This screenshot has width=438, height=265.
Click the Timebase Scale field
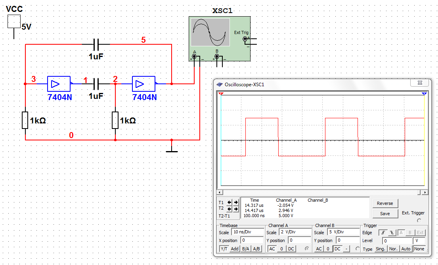point(247,232)
